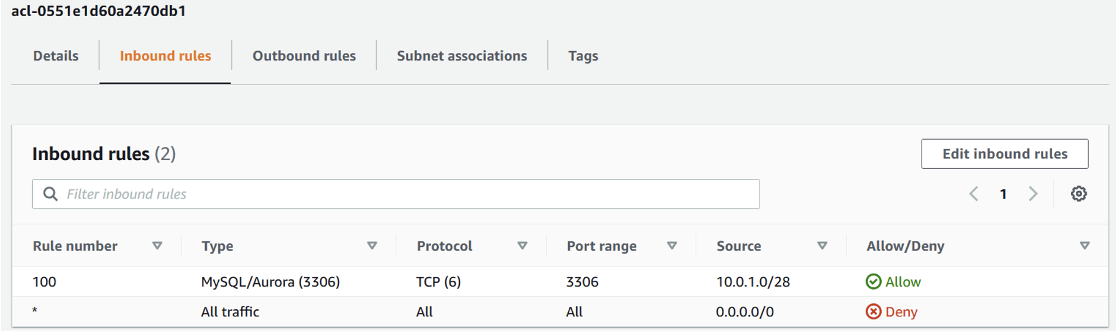This screenshot has height=333, width=1116.
Task: Click the red Deny cross icon
Action: 873,312
